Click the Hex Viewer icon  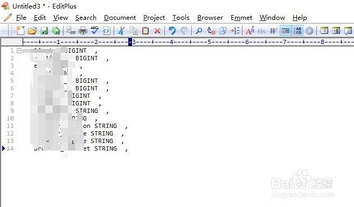(x=261, y=31)
